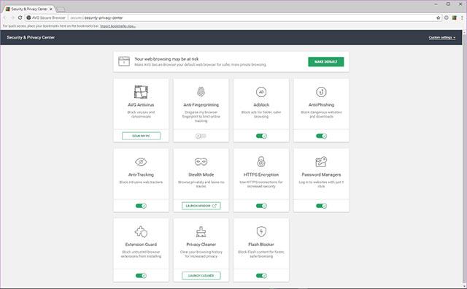Click the 'Adblock' card title
The width and height of the screenshot is (467, 289).
click(x=261, y=105)
